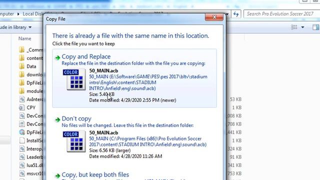The image size is (320, 180).
Task: Open the address bar history dropdown arrow
Action: 227,14
